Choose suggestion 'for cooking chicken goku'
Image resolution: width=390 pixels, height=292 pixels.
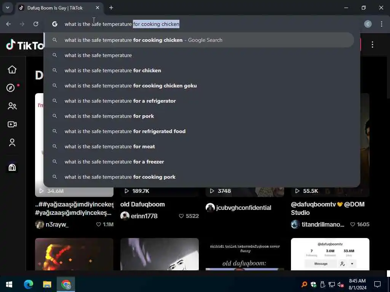click(x=199, y=86)
